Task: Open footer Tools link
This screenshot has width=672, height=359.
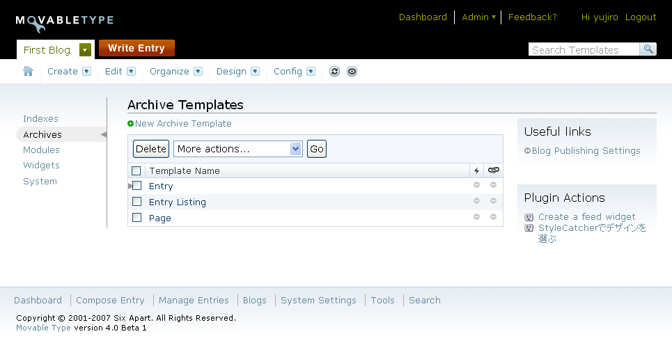Action: (383, 301)
